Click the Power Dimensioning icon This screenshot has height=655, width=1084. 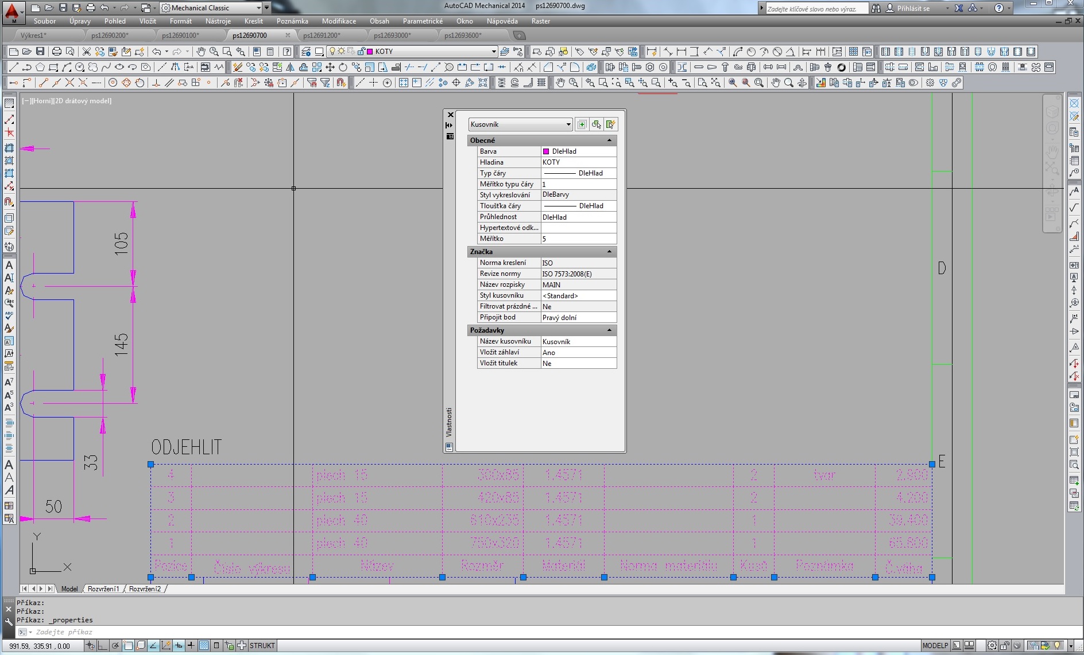652,52
